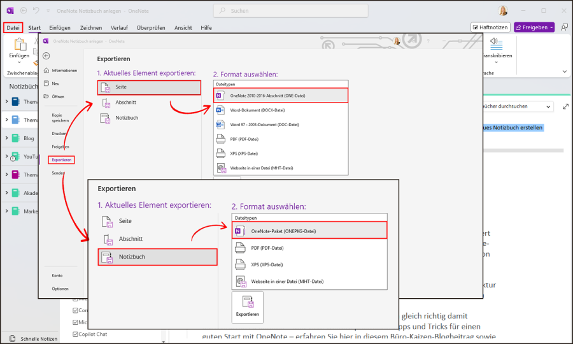Click the back arrow in the main title bar
Viewport: 573px width, 344px height.
24,11
